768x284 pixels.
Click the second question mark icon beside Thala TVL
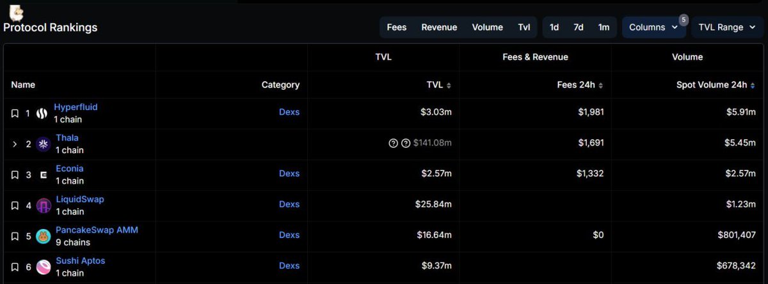point(406,143)
